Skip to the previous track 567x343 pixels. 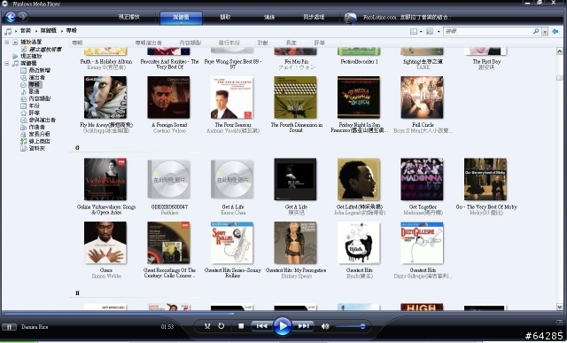[261, 326]
